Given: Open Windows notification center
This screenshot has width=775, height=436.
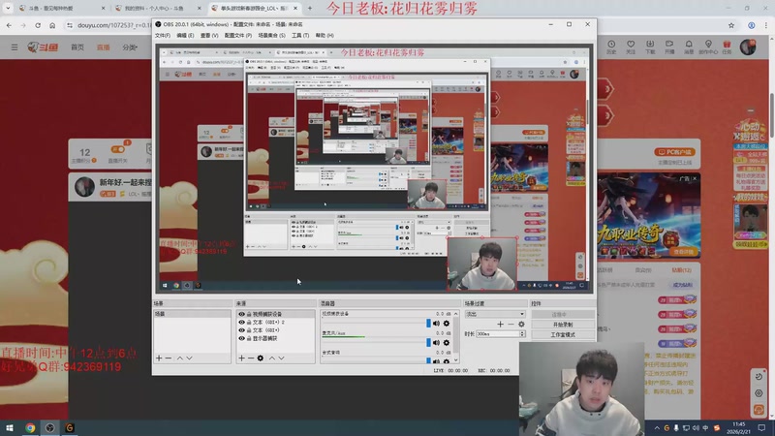Looking at the screenshot, I should point(761,427).
